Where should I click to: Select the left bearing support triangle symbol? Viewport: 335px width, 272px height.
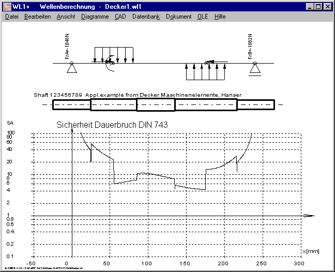click(x=72, y=67)
